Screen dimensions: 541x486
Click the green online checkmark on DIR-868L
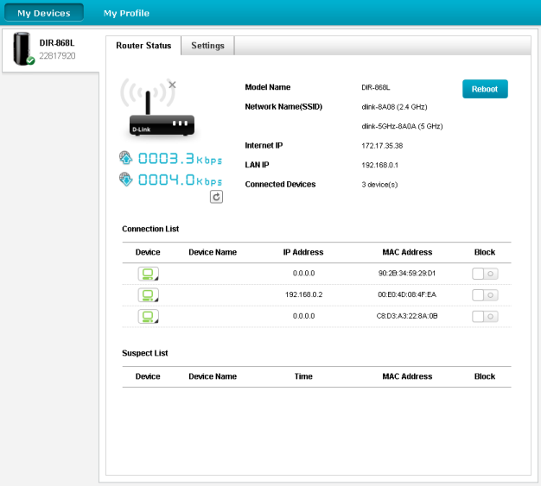(31, 60)
